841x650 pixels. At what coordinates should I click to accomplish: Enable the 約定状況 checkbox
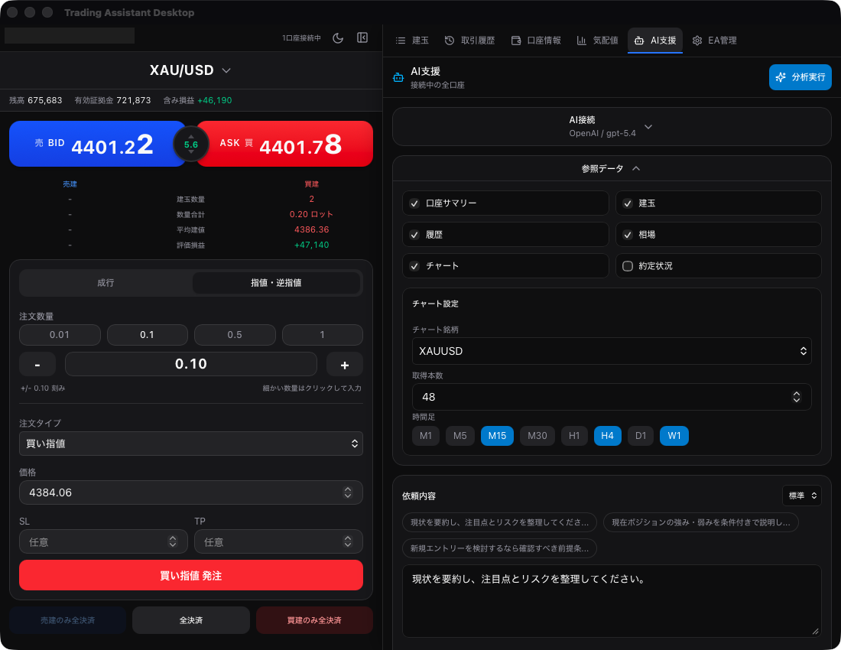pyautogui.click(x=628, y=266)
